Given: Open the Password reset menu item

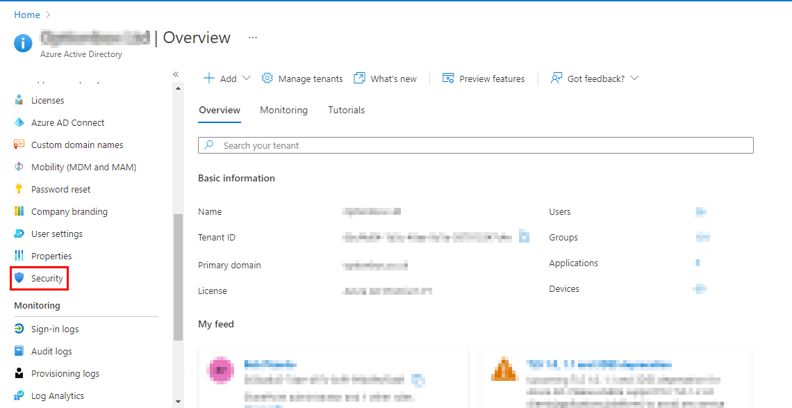Looking at the screenshot, I should click(x=60, y=189).
